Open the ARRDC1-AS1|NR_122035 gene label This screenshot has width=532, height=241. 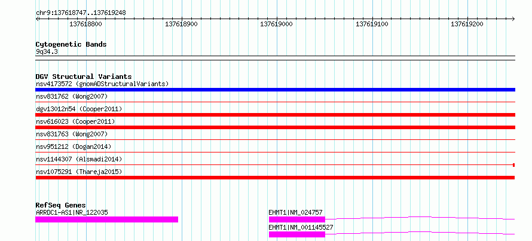coord(72,212)
